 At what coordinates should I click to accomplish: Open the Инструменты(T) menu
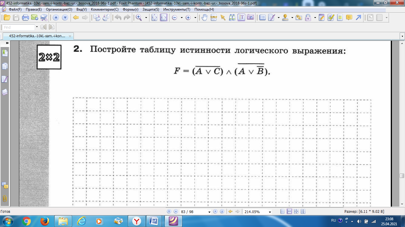(x=177, y=9)
